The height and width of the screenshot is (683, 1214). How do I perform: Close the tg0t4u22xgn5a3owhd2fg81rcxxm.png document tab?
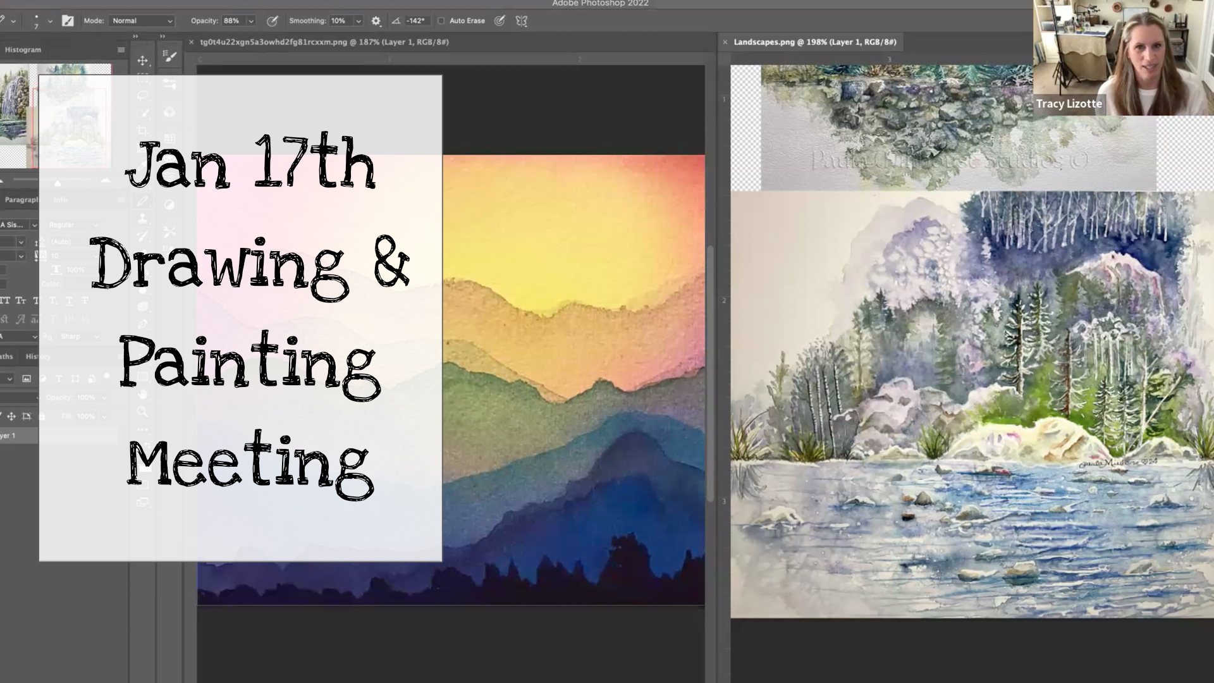click(x=192, y=42)
